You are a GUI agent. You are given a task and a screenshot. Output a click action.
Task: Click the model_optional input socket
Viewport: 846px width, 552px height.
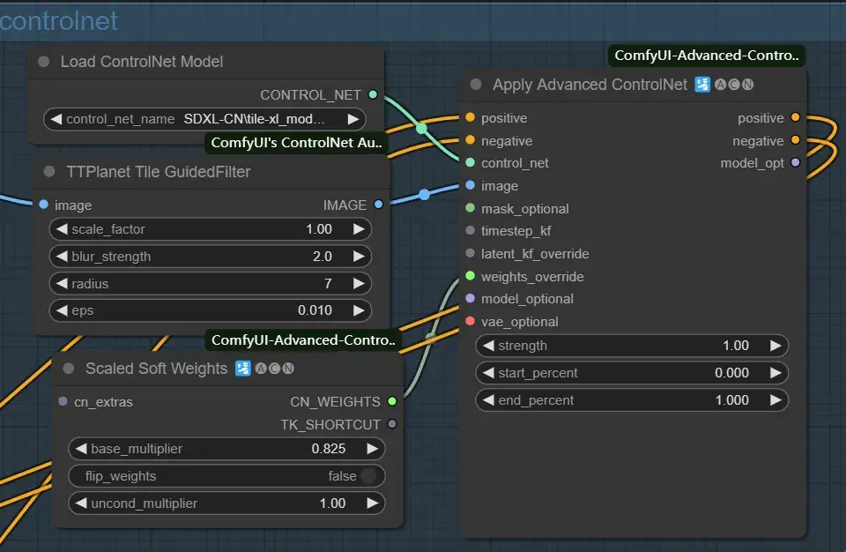coord(470,298)
